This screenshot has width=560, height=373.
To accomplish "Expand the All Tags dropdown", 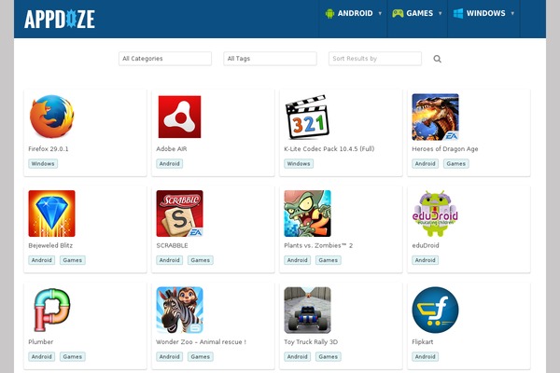I will pos(270,59).
